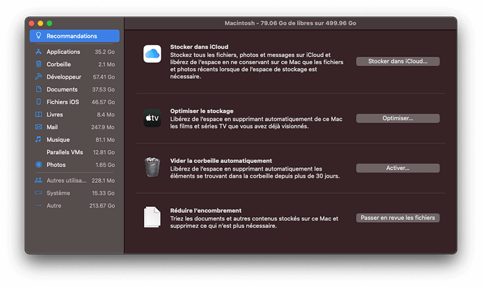The image size is (482, 287).
Task: Click the 37.53 Go size value
Action: click(104, 89)
